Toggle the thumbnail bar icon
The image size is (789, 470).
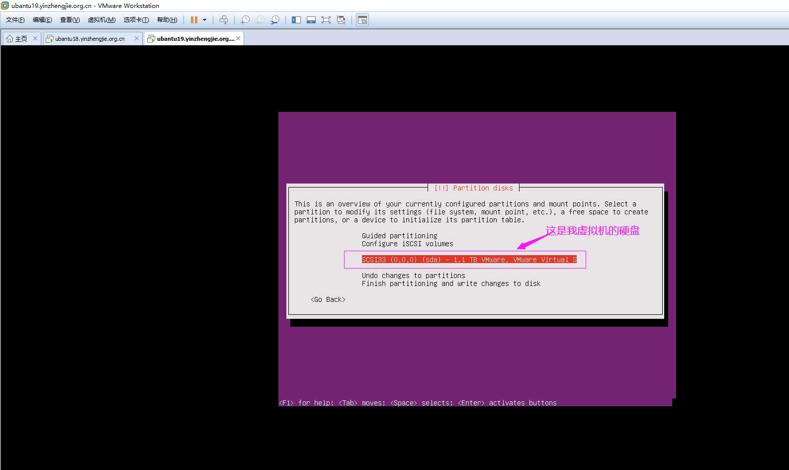click(311, 20)
